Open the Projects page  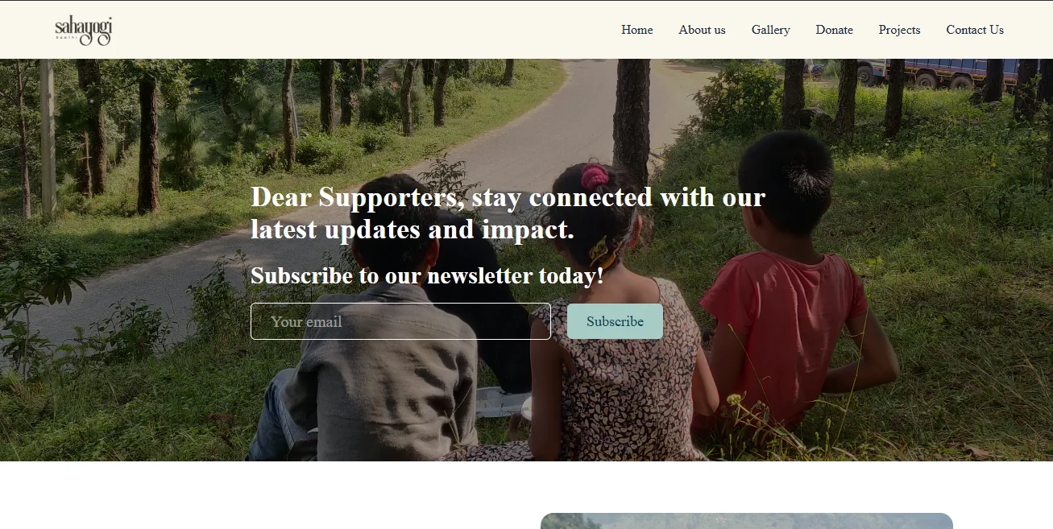(899, 30)
